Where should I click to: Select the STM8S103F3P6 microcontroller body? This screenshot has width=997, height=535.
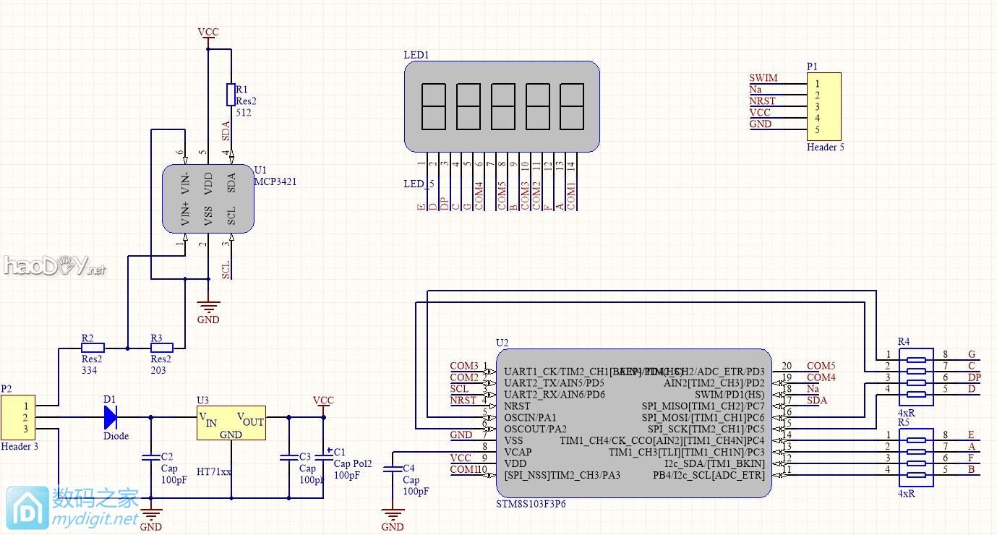click(x=633, y=423)
